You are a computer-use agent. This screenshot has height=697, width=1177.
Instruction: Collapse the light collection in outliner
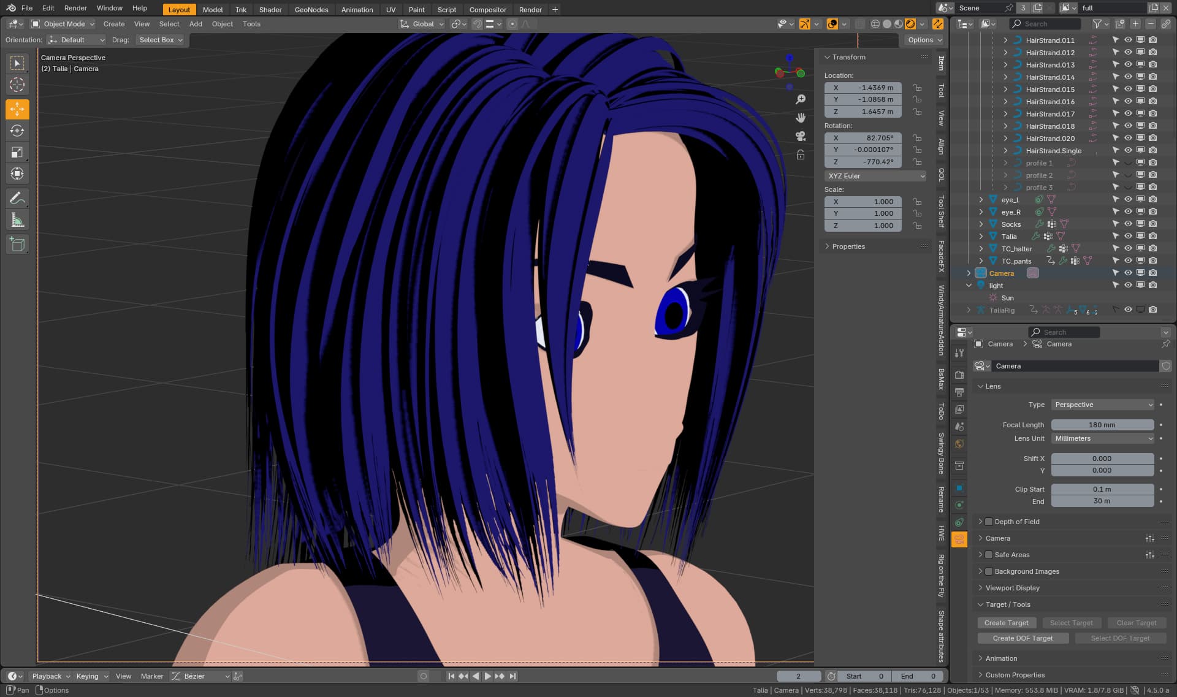(969, 285)
